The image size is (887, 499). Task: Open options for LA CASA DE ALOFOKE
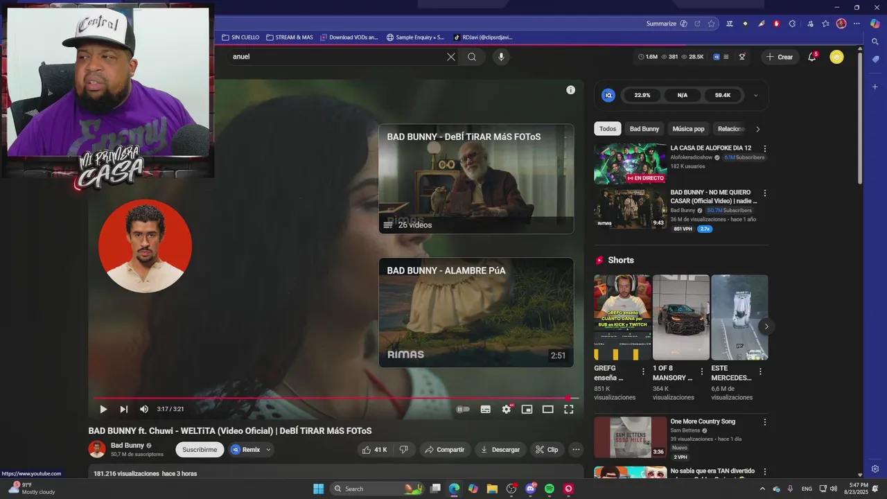tap(765, 148)
